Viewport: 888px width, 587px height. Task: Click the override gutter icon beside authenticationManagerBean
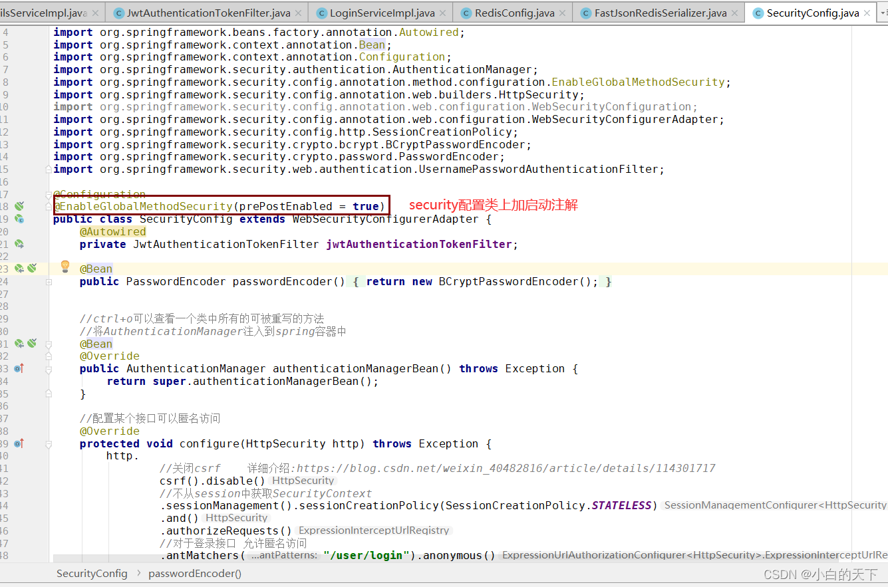19,368
